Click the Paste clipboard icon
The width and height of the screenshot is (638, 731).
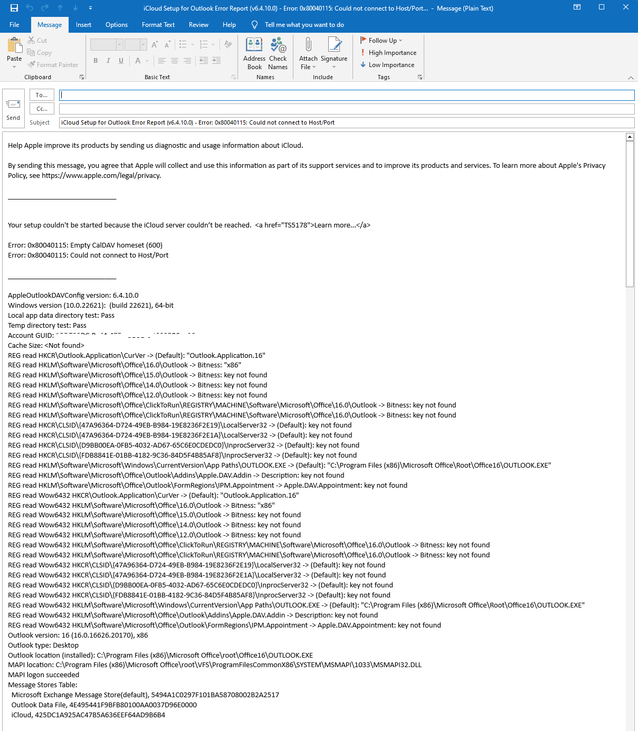point(14,45)
